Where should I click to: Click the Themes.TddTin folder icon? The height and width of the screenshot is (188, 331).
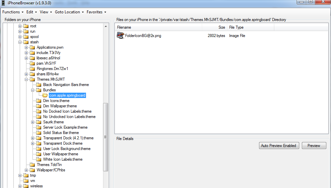pos(32,165)
